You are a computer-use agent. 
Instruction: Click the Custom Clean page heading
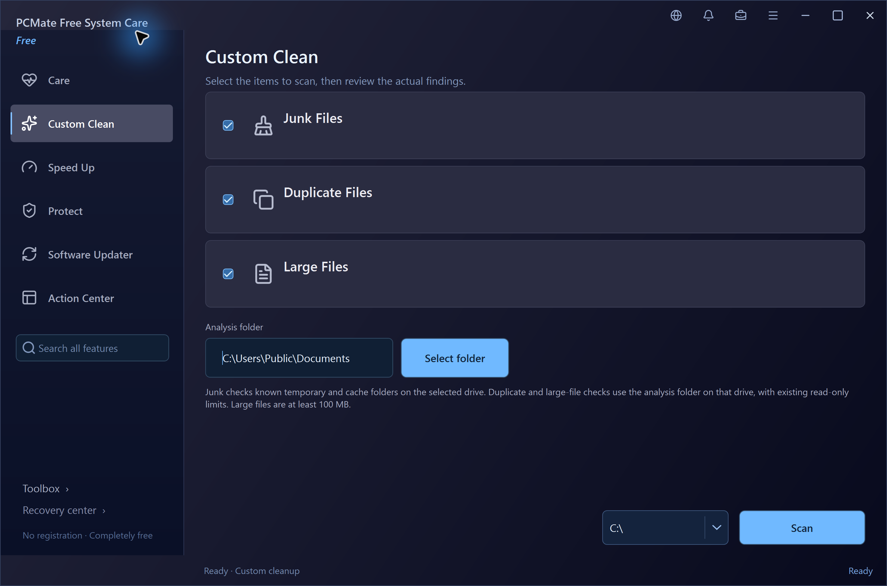tap(262, 57)
